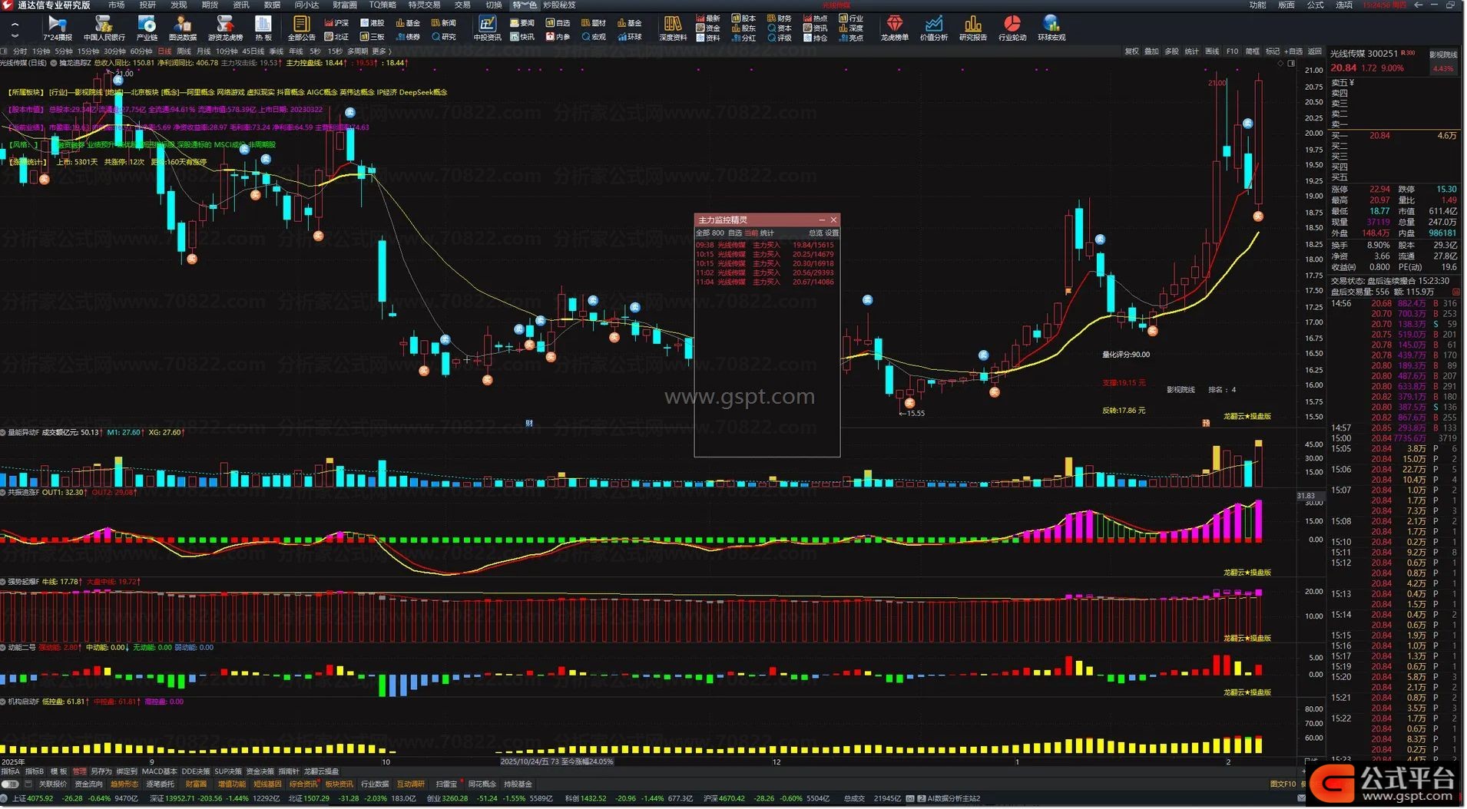Click the 行业轮动 pie chart icon

[x=1012, y=28]
